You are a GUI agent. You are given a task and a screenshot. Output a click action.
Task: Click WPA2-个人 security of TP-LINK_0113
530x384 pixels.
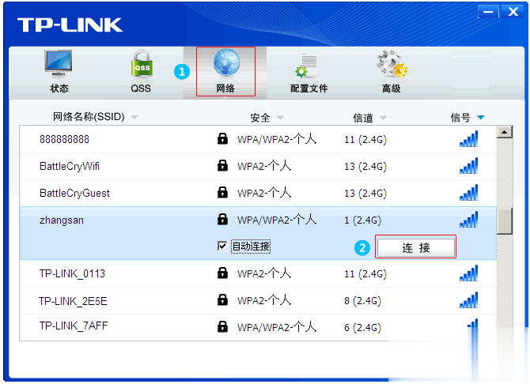(x=264, y=273)
